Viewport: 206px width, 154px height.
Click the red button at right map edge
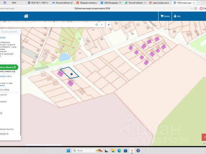click(x=204, y=137)
